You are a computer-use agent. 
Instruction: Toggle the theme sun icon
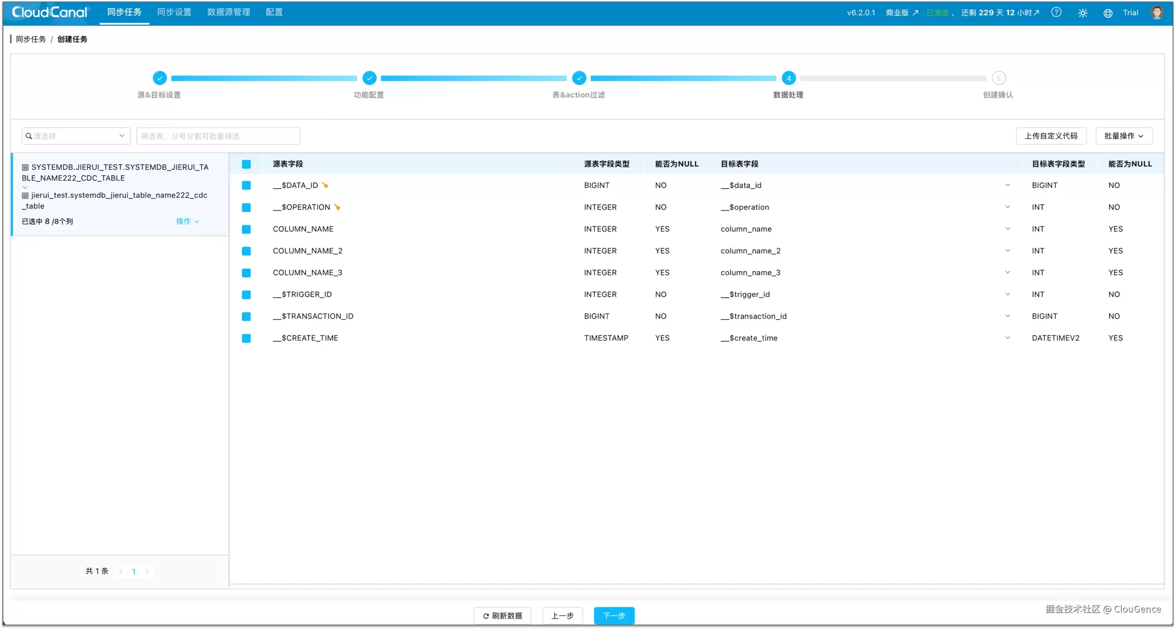click(x=1082, y=13)
